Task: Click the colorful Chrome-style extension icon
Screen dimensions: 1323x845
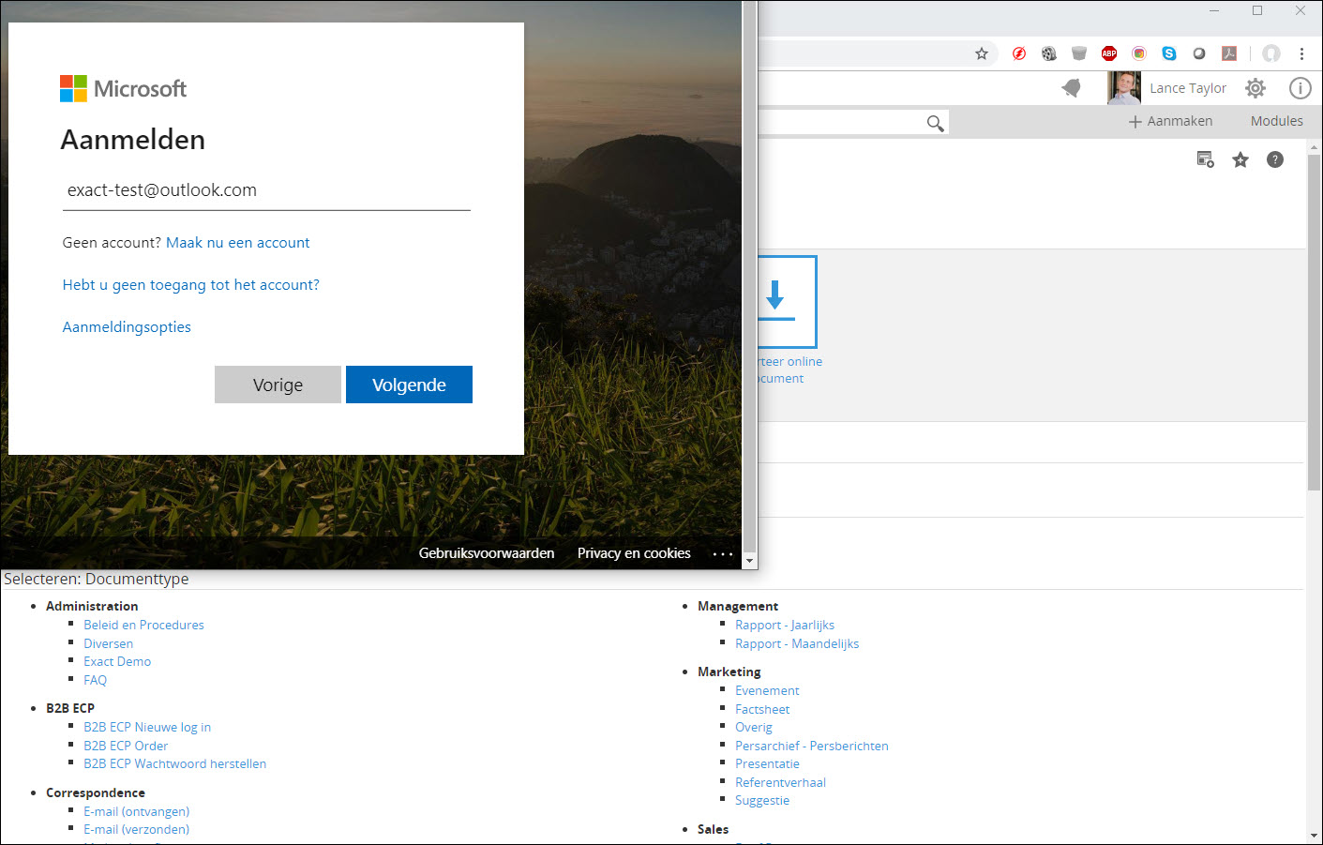Action: [x=1139, y=53]
